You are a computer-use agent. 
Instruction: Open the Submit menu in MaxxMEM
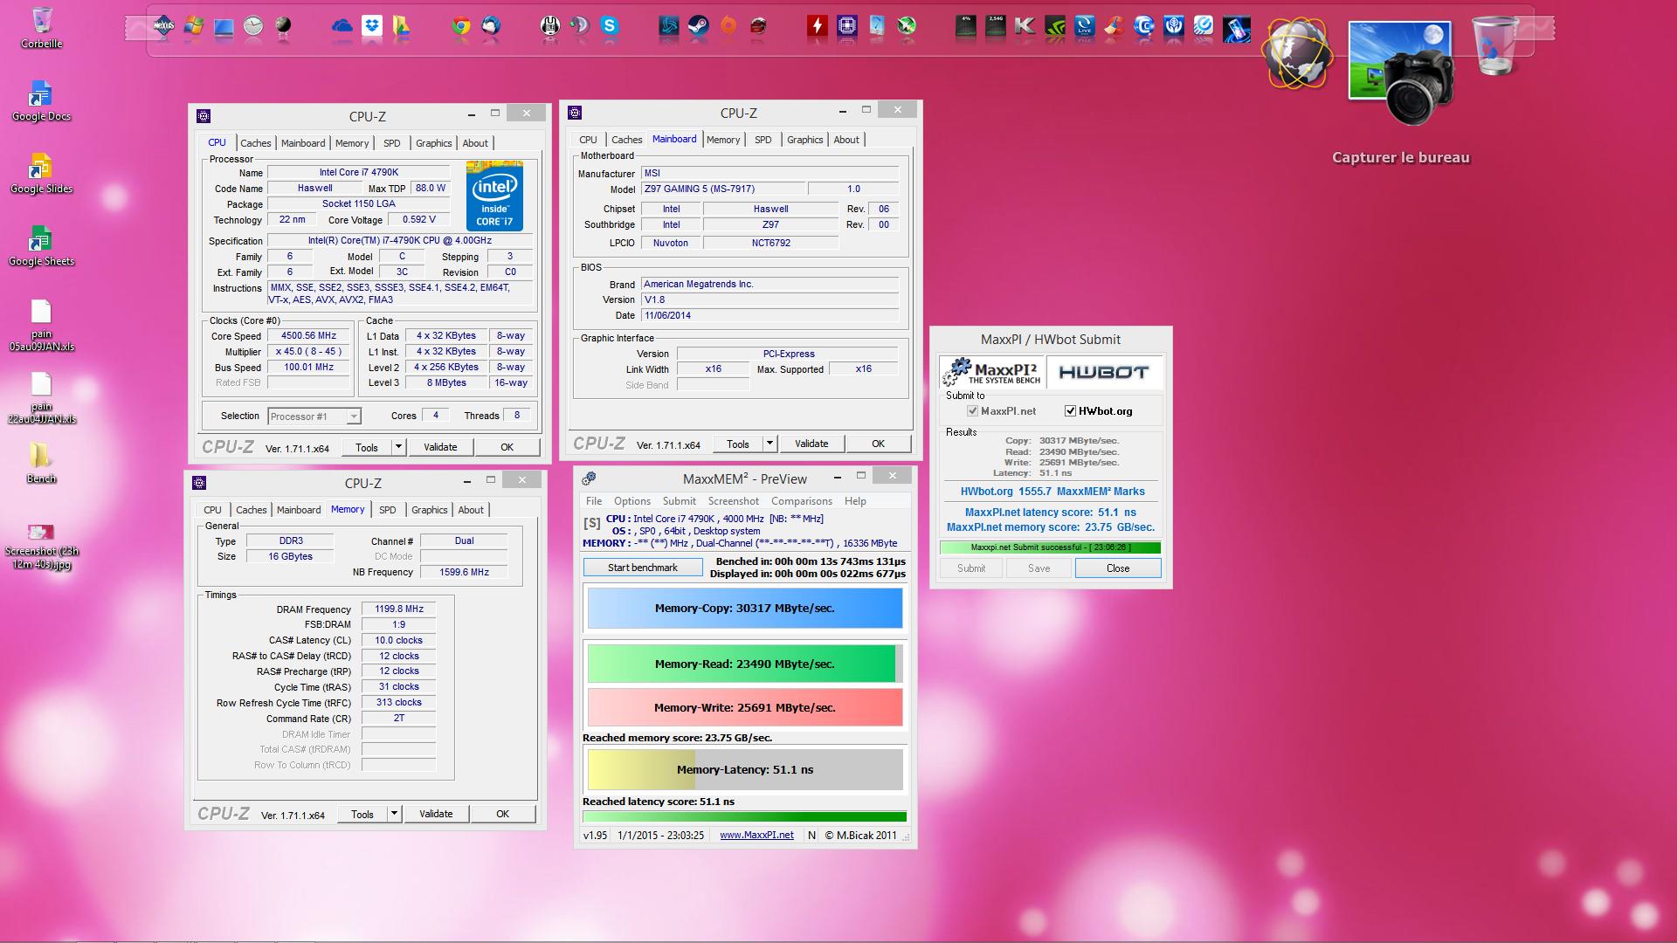click(x=679, y=501)
